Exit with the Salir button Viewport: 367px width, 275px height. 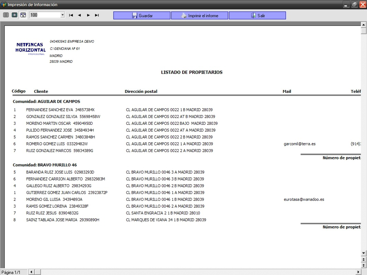257,16
